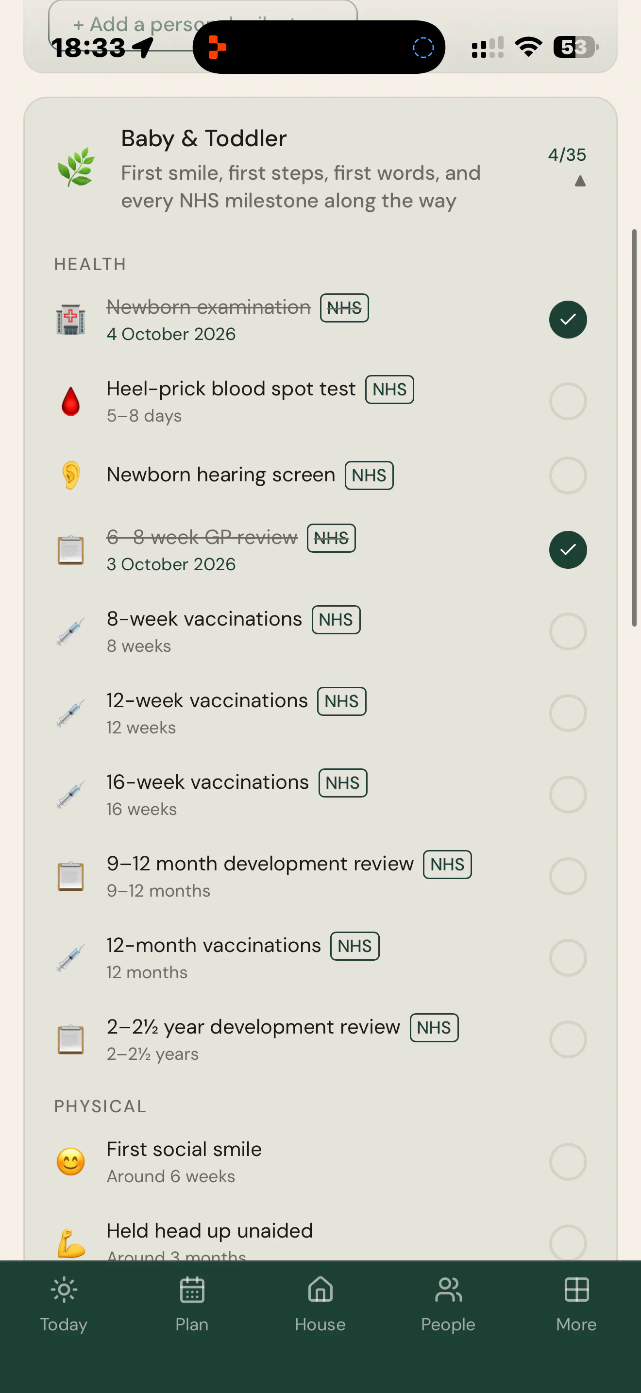Collapse the Baby & Toddler section arrow
The height and width of the screenshot is (1393, 641).
coord(580,181)
